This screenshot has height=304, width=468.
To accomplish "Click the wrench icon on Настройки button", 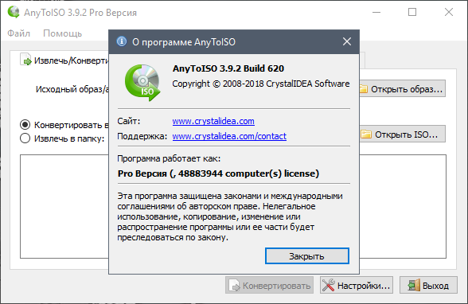I will pos(329,285).
